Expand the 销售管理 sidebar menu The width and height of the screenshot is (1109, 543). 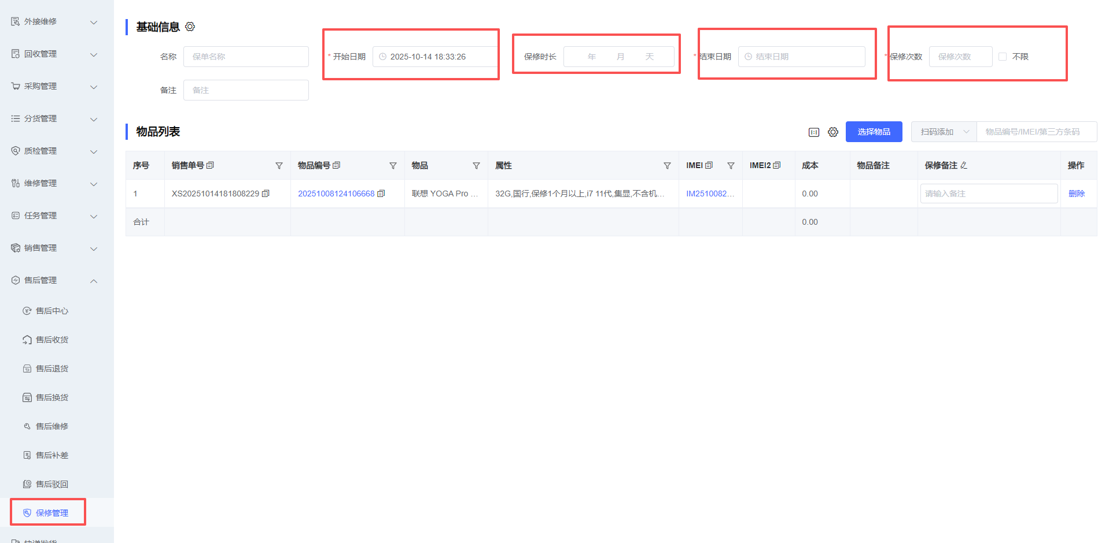pos(93,248)
